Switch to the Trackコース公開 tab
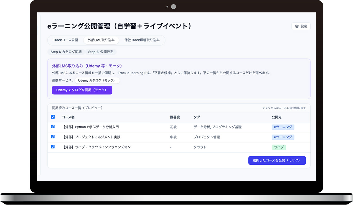 point(65,40)
